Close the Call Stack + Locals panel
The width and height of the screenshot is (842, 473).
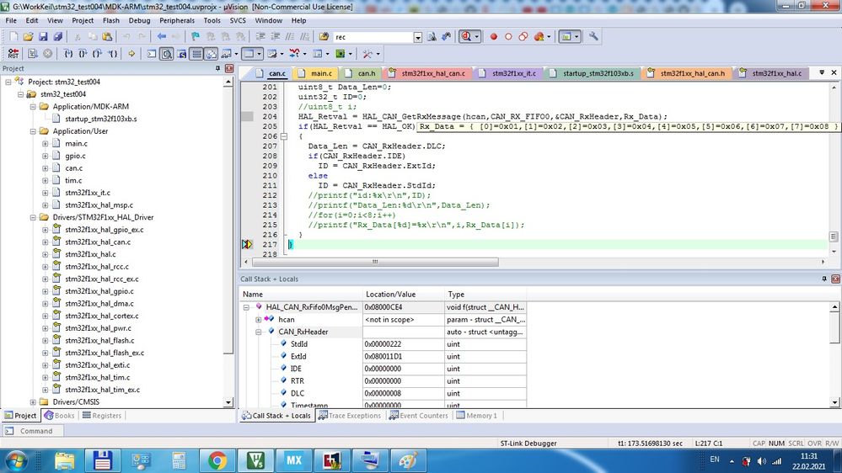(x=835, y=279)
